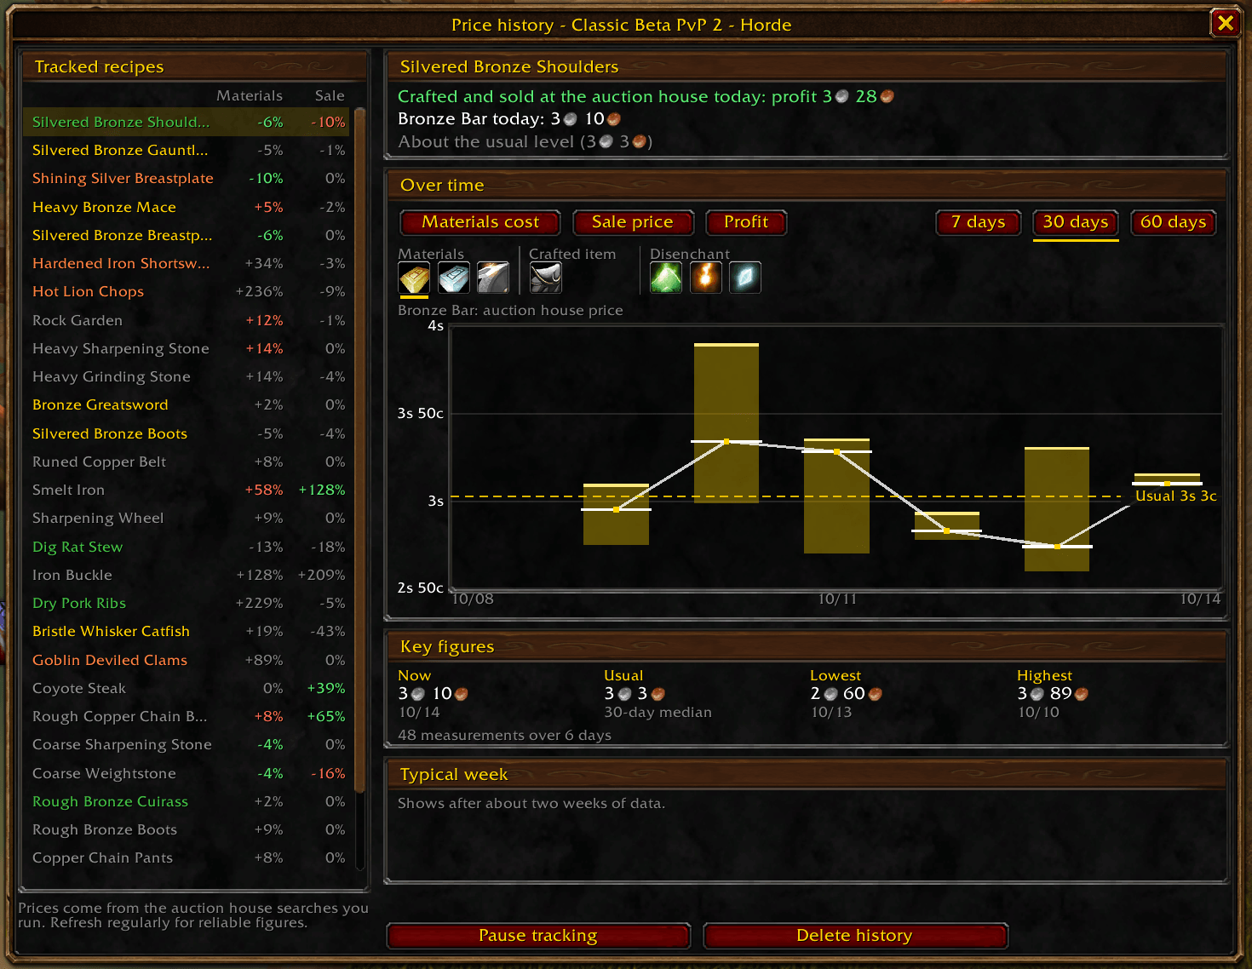Click Smelt Iron +128% sale value
1252x969 pixels.
pyautogui.click(x=322, y=490)
